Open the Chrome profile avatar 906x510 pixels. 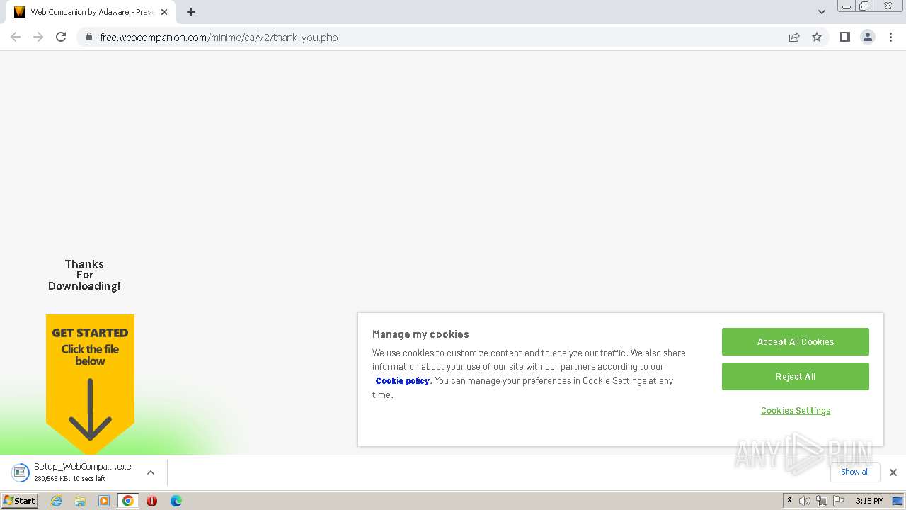click(867, 37)
